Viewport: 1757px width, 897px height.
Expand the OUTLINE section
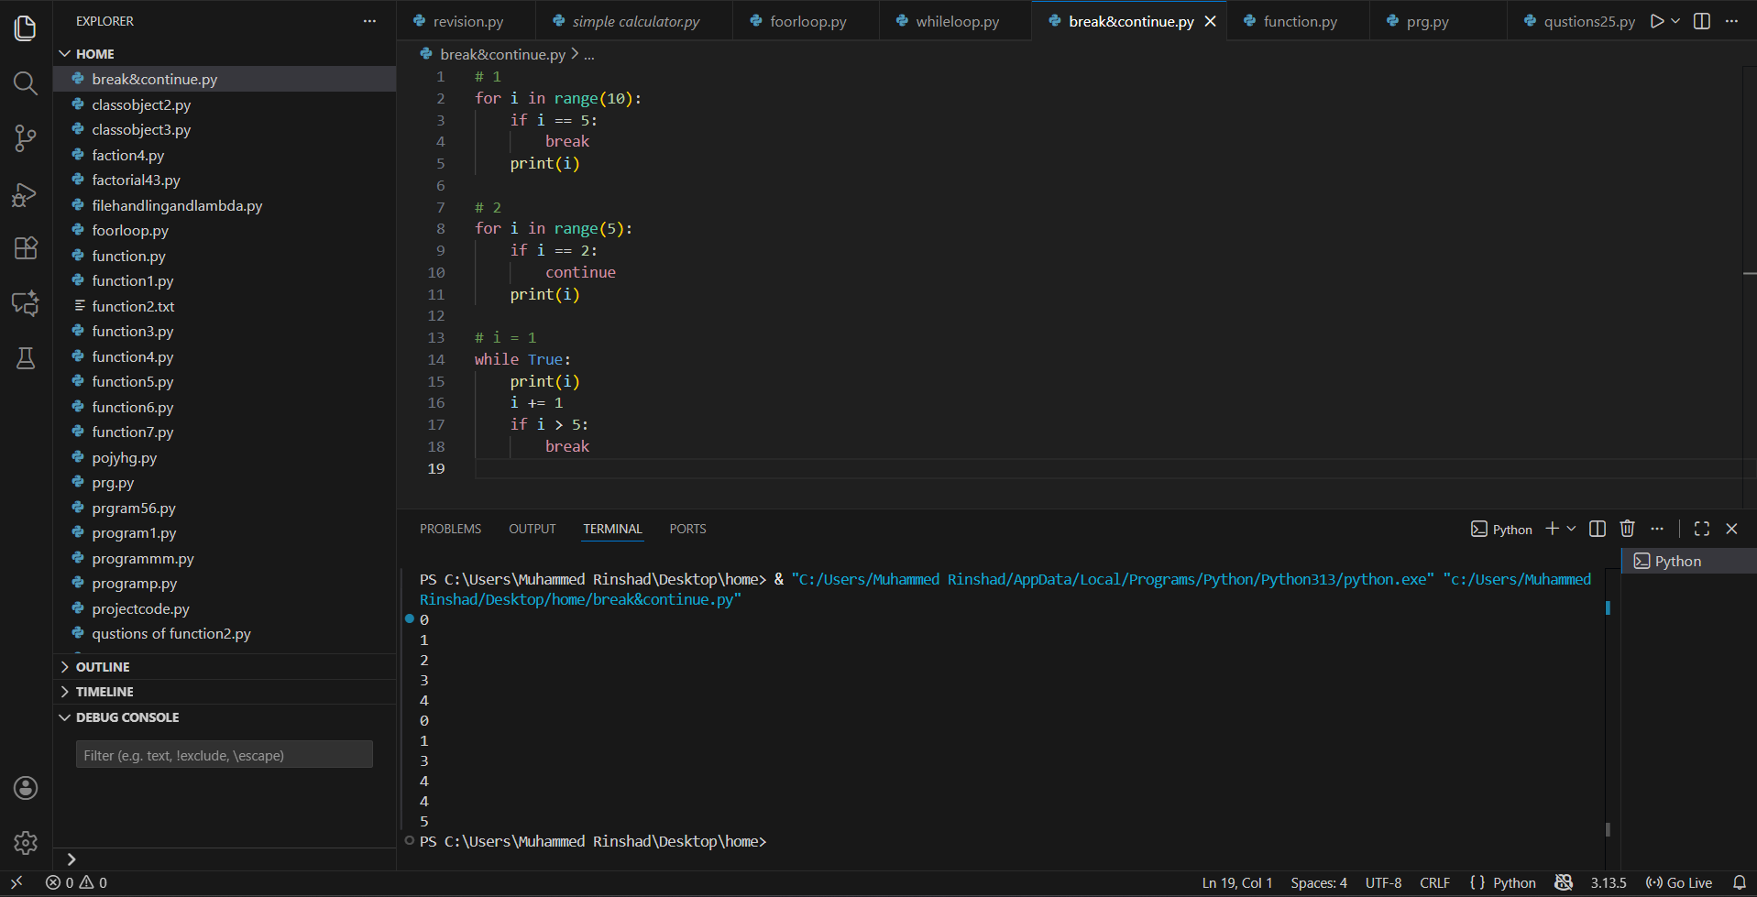103,666
